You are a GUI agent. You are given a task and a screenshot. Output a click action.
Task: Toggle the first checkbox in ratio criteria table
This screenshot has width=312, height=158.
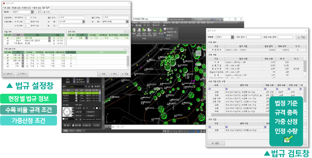coord(8,38)
